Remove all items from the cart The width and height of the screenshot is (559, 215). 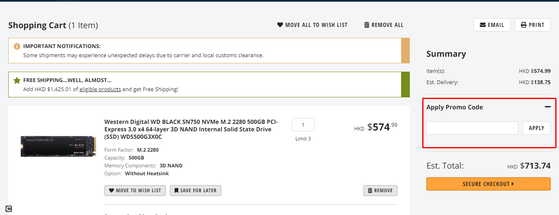tap(383, 25)
